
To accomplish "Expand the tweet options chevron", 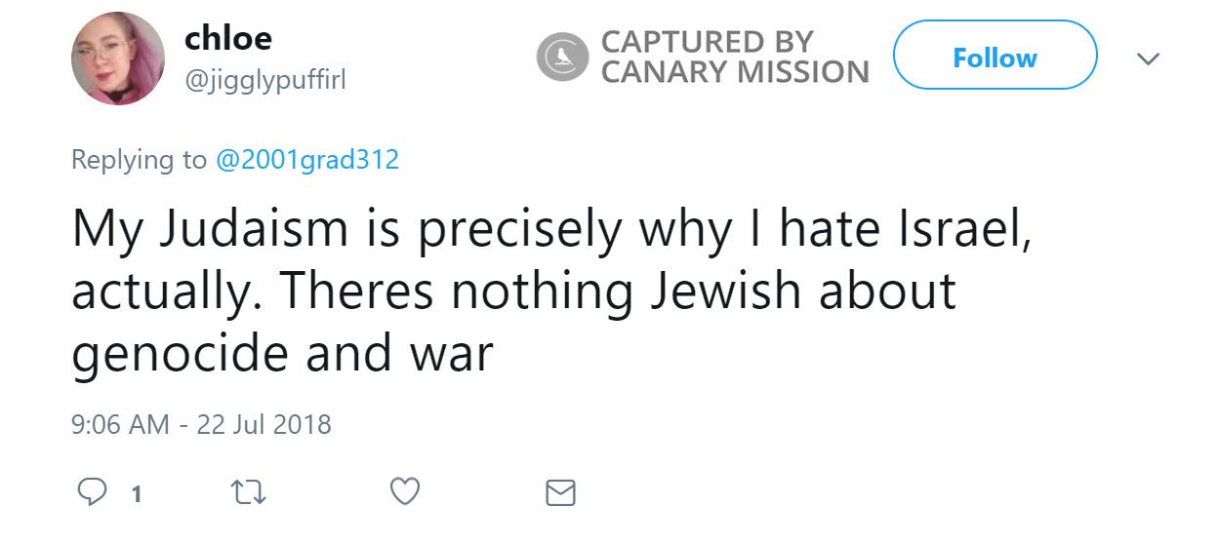I will pos(1149,58).
